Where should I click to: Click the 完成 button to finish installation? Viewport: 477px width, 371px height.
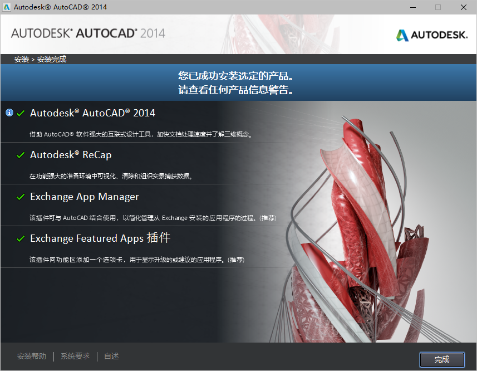[x=442, y=359]
